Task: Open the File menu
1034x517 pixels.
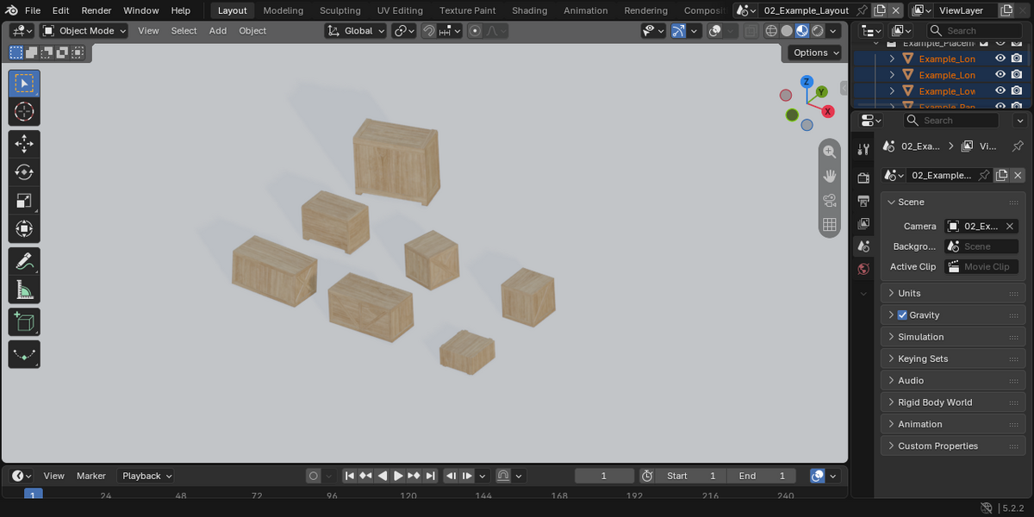Action: point(33,10)
